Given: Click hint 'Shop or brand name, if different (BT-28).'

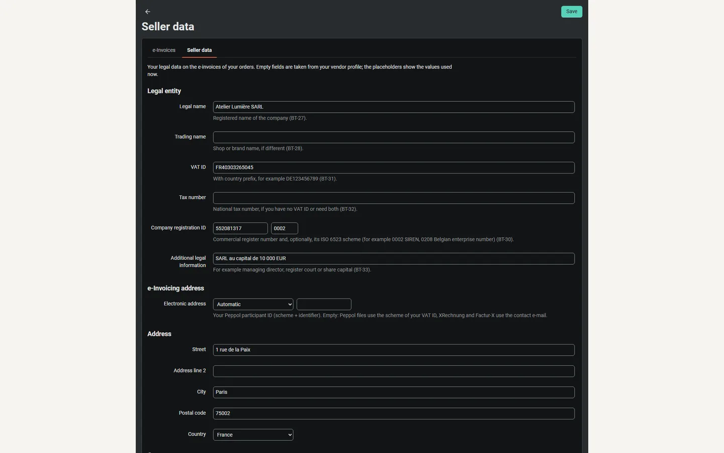Looking at the screenshot, I should tap(258, 148).
